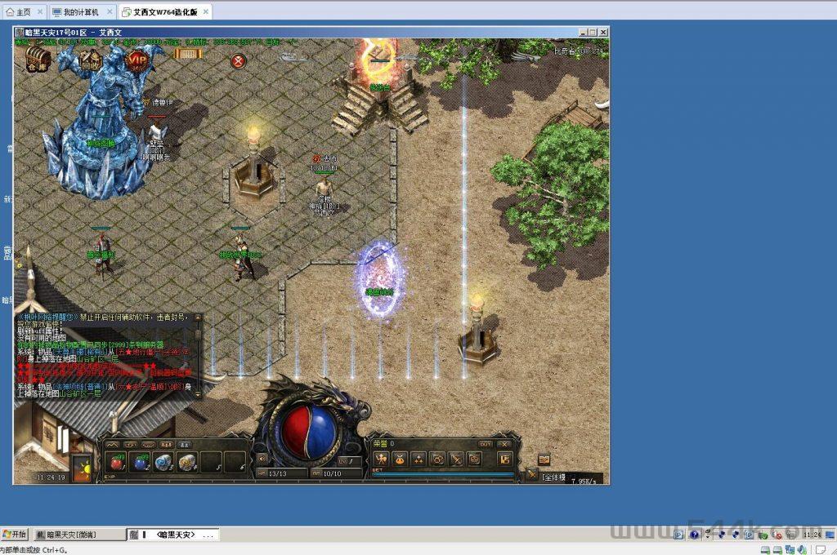Switch to the 主页 home tab
This screenshot has height=555, width=837.
tap(20, 12)
